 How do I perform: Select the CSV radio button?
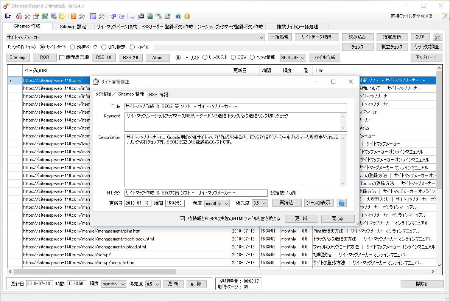(x=233, y=57)
